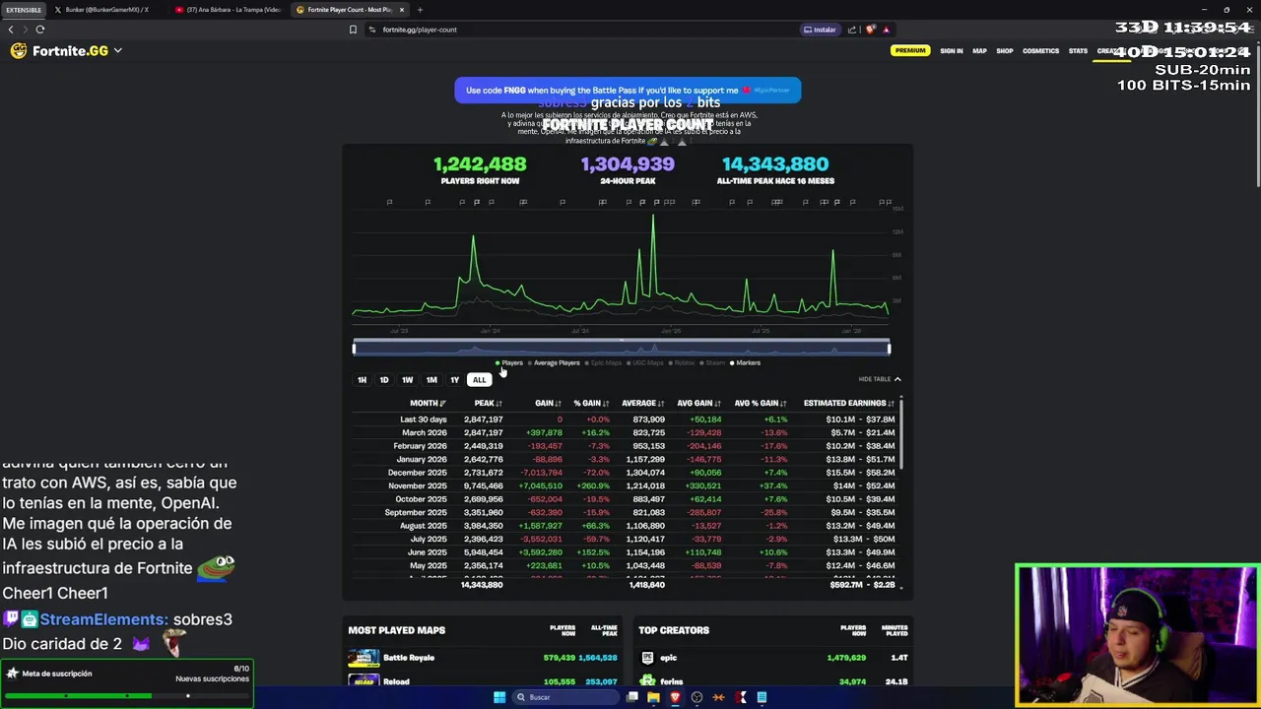Open the SHOP menu item
Viewport: 1261px width, 709px height.
click(1004, 51)
